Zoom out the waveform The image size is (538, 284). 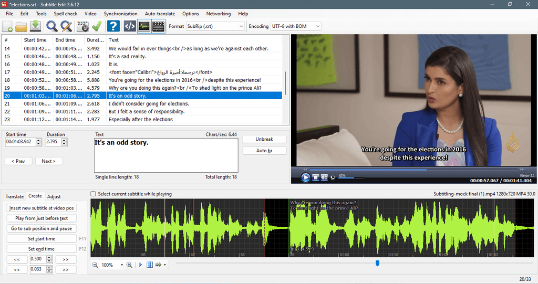pyautogui.click(x=95, y=265)
